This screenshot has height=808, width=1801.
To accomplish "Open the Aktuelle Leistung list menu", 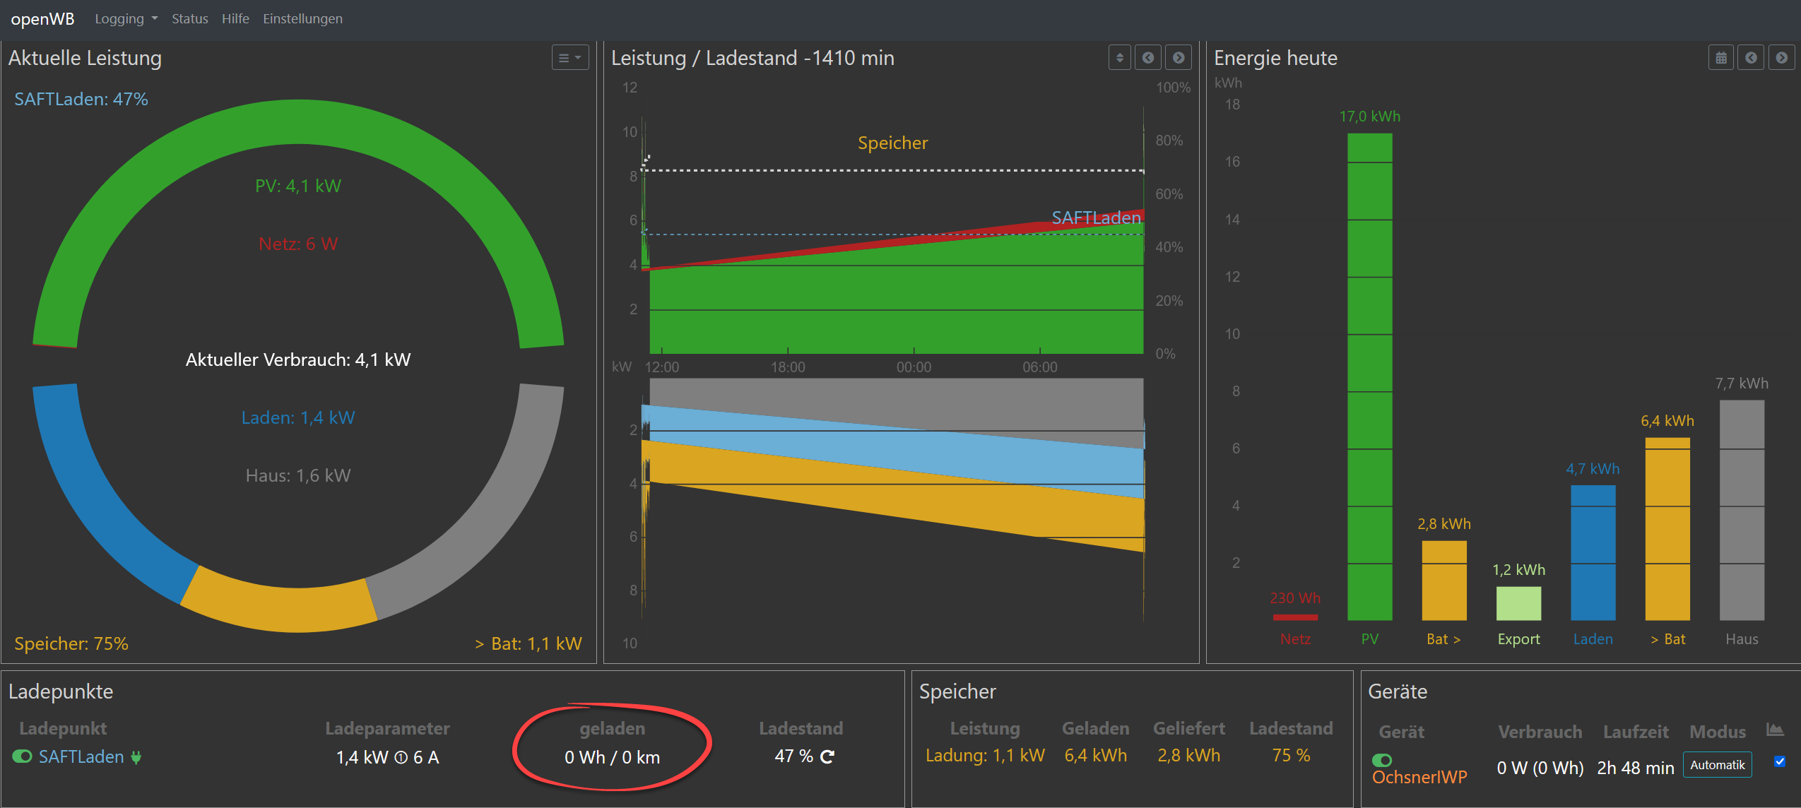I will [569, 58].
